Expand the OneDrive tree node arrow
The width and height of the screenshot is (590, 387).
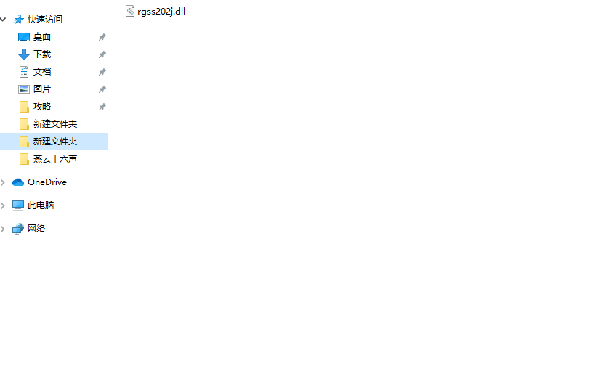3,182
